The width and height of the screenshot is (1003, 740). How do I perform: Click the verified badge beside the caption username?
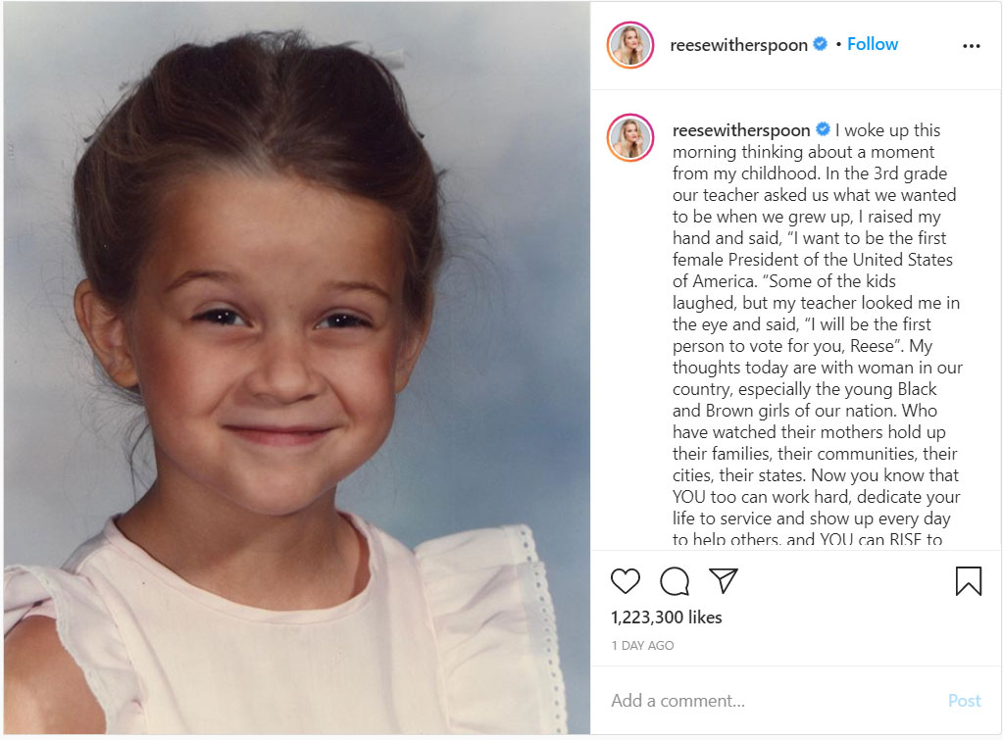click(x=824, y=130)
